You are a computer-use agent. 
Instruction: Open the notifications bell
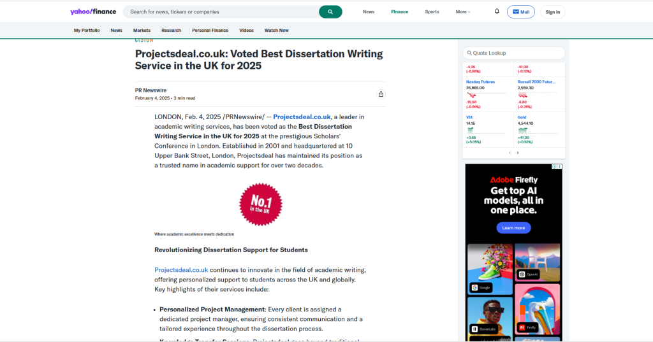pyautogui.click(x=497, y=11)
